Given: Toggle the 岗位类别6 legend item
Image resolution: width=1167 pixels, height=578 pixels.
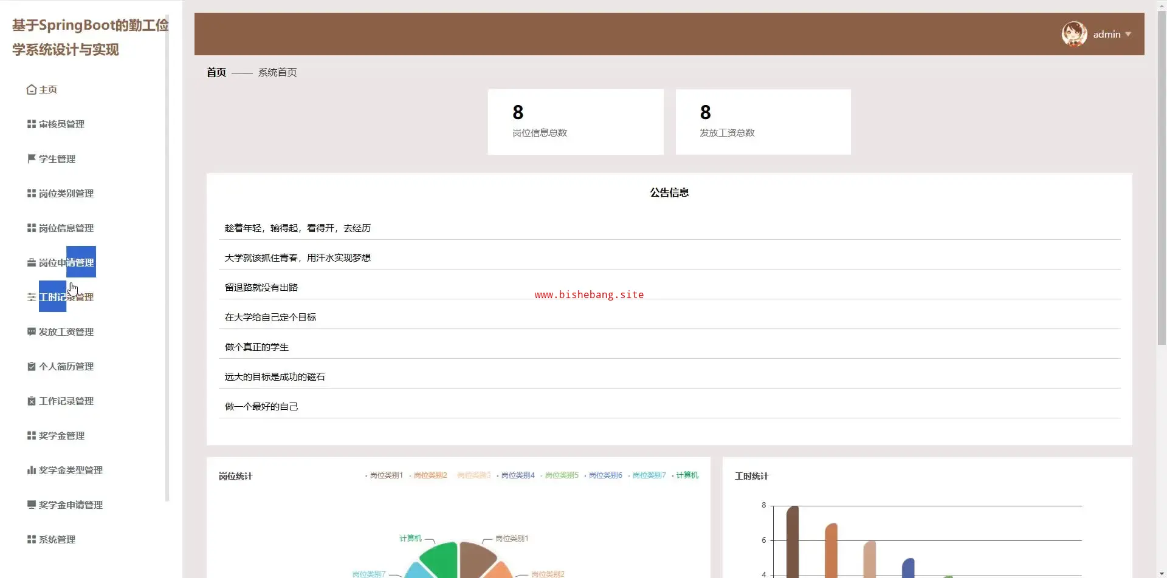Looking at the screenshot, I should 603,475.
